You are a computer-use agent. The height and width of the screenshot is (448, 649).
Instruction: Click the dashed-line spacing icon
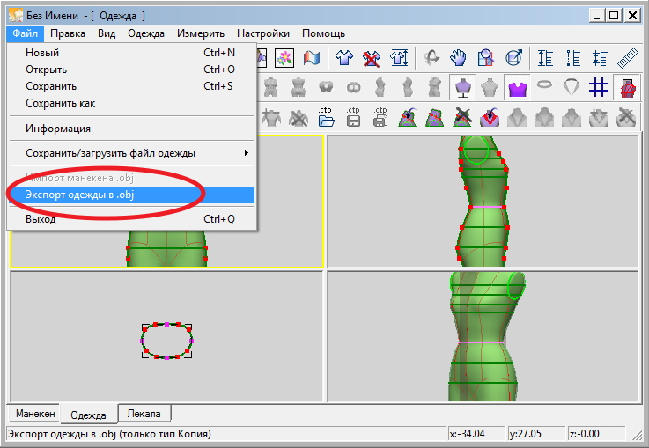[x=573, y=58]
